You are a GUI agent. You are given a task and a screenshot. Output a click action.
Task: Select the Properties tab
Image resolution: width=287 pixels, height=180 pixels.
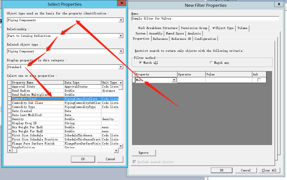141,39
